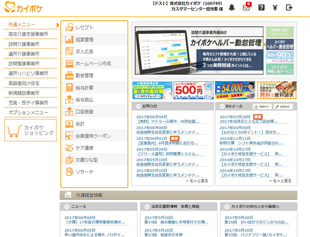Select 共通メニュー in left sidebar
310x237 pixels.
pyautogui.click(x=21, y=24)
